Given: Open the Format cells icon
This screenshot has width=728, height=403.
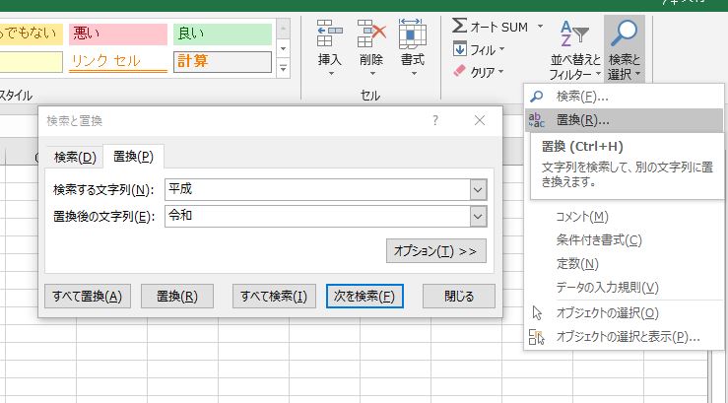Looking at the screenshot, I should pos(413,33).
